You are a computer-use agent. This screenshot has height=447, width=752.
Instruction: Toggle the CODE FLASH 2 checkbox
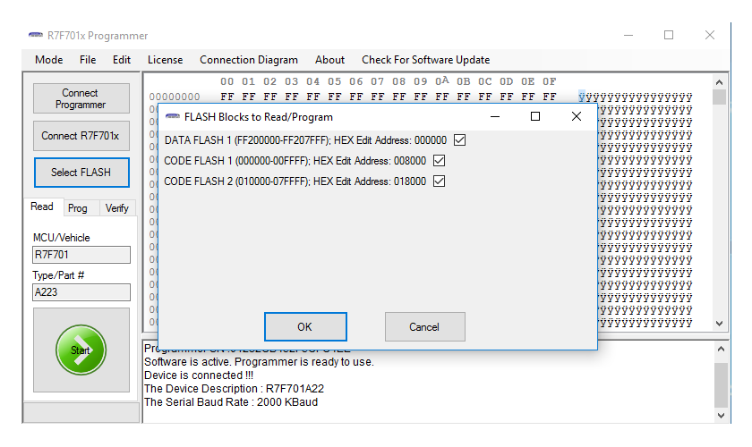coord(439,181)
